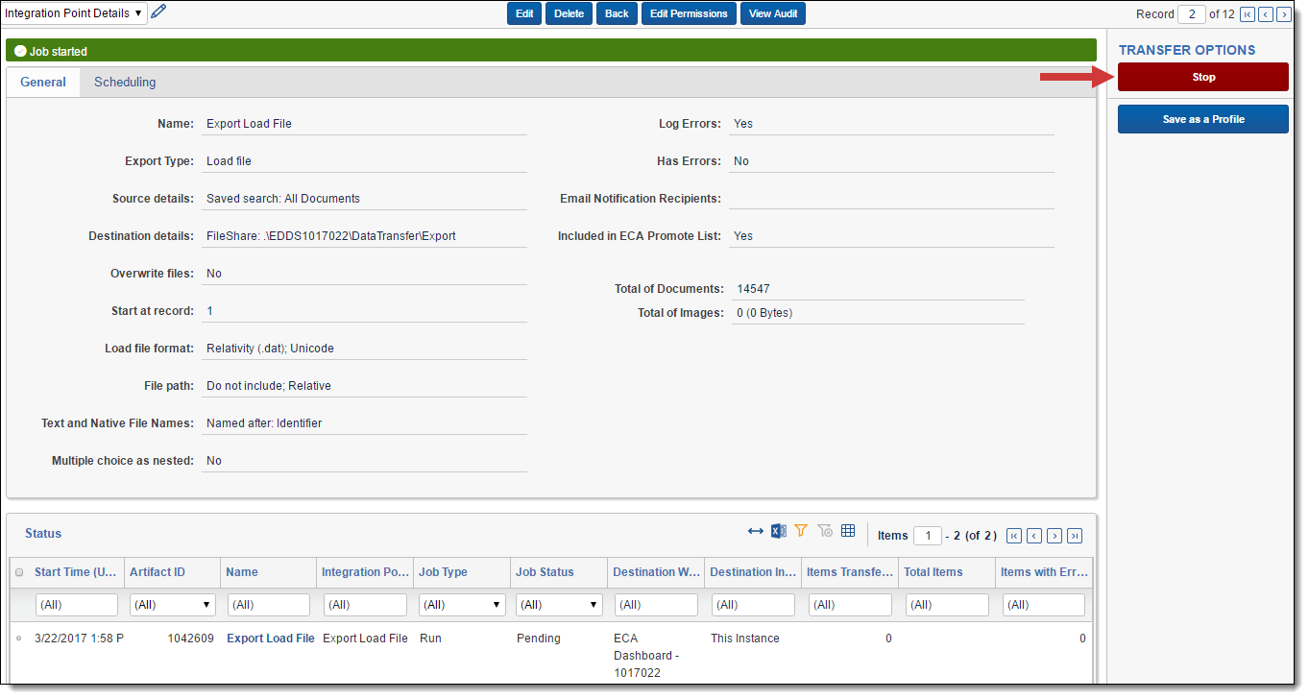Go to last page of Status items
Image resolution: width=1309 pixels, height=699 pixels.
[1075, 536]
